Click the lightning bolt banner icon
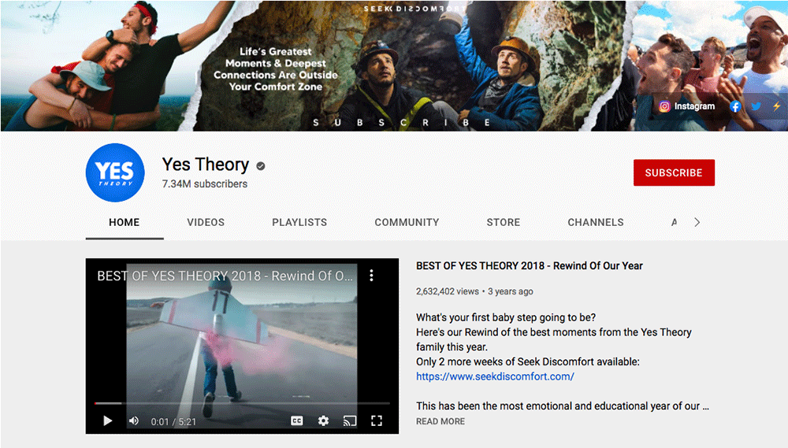This screenshot has height=448, width=788. 776,106
